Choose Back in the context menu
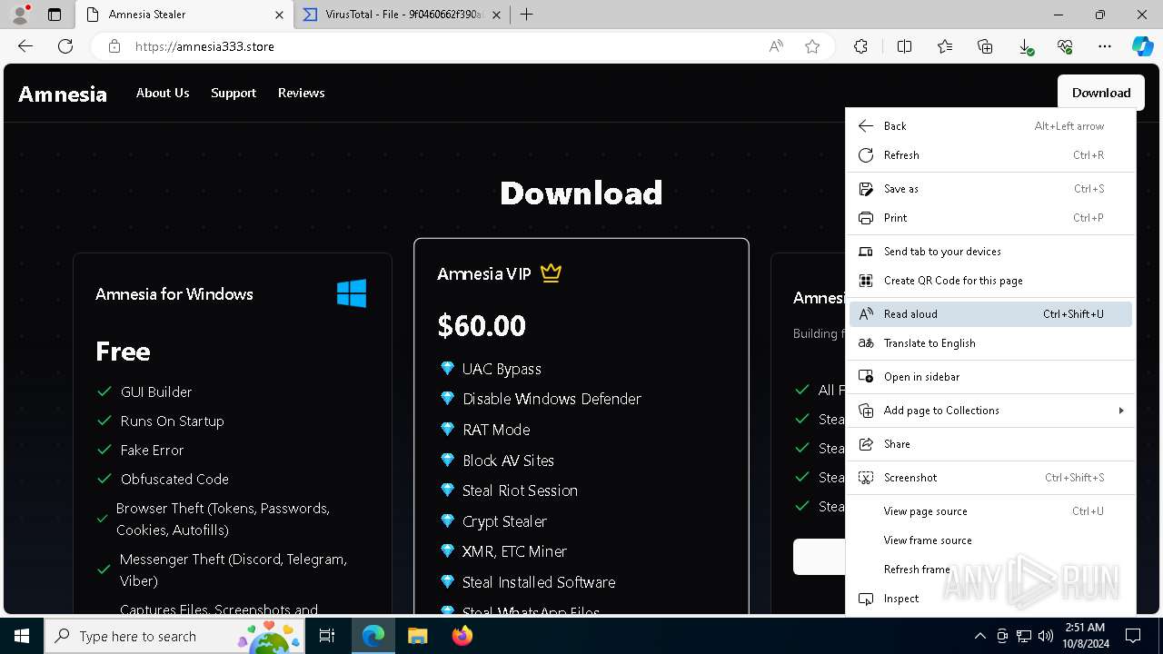This screenshot has height=654, width=1163. (990, 126)
